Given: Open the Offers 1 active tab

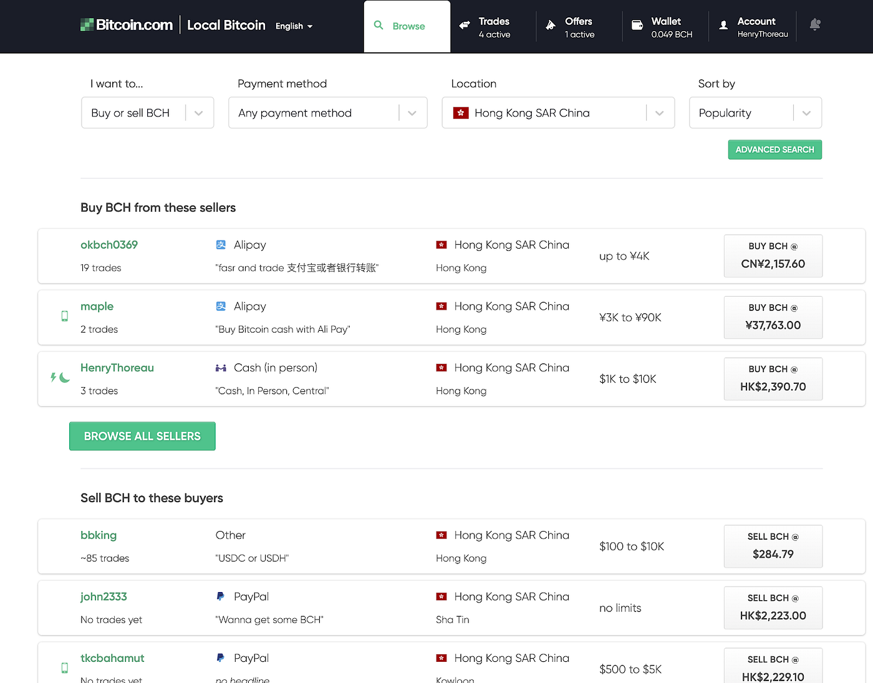Looking at the screenshot, I should tap(579, 27).
